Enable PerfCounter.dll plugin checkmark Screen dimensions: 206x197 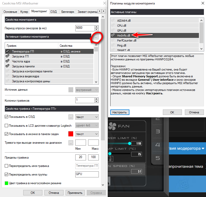(113, 40)
